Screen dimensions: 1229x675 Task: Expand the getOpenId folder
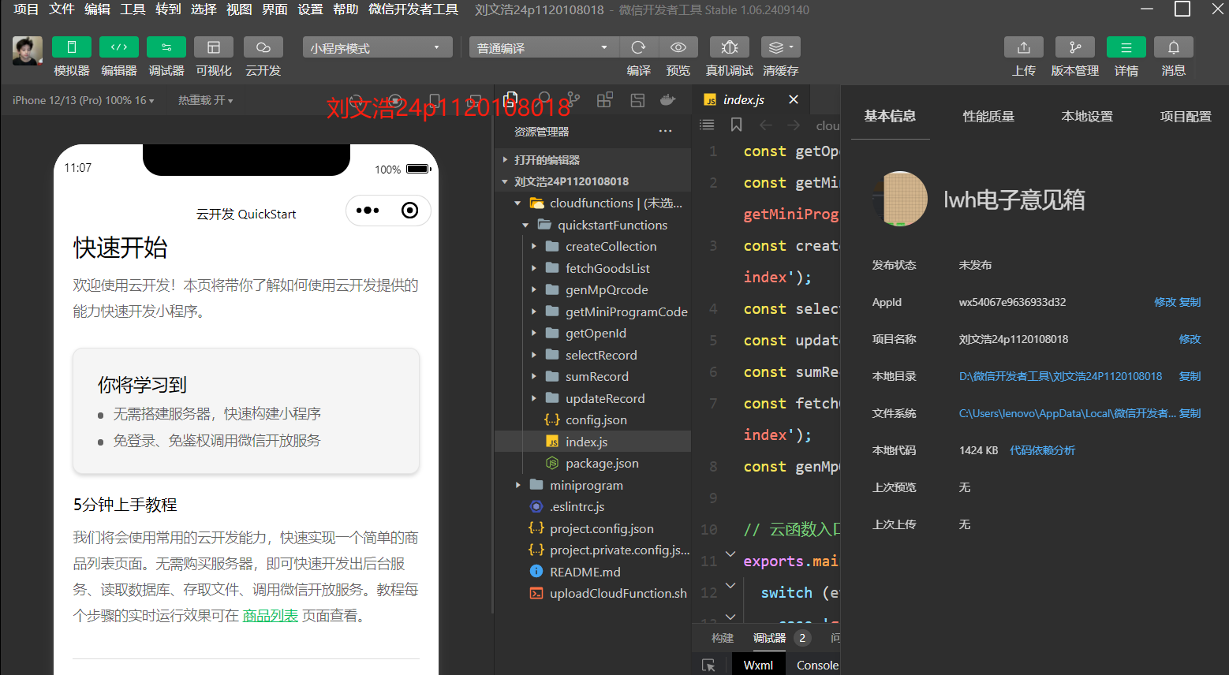533,334
